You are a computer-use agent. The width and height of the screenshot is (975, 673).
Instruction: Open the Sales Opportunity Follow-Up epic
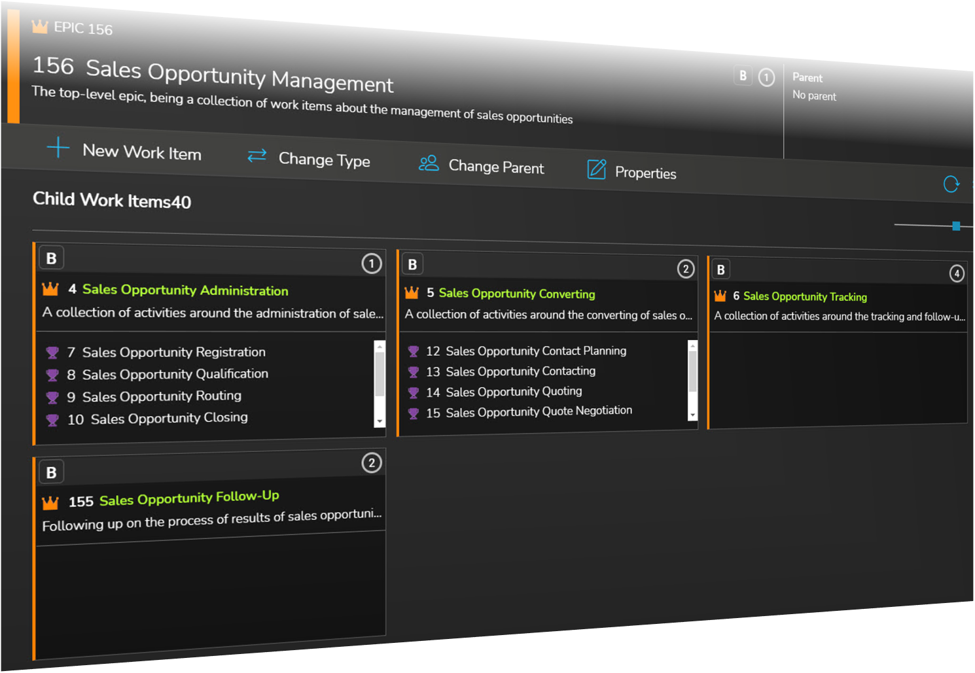pos(188,498)
